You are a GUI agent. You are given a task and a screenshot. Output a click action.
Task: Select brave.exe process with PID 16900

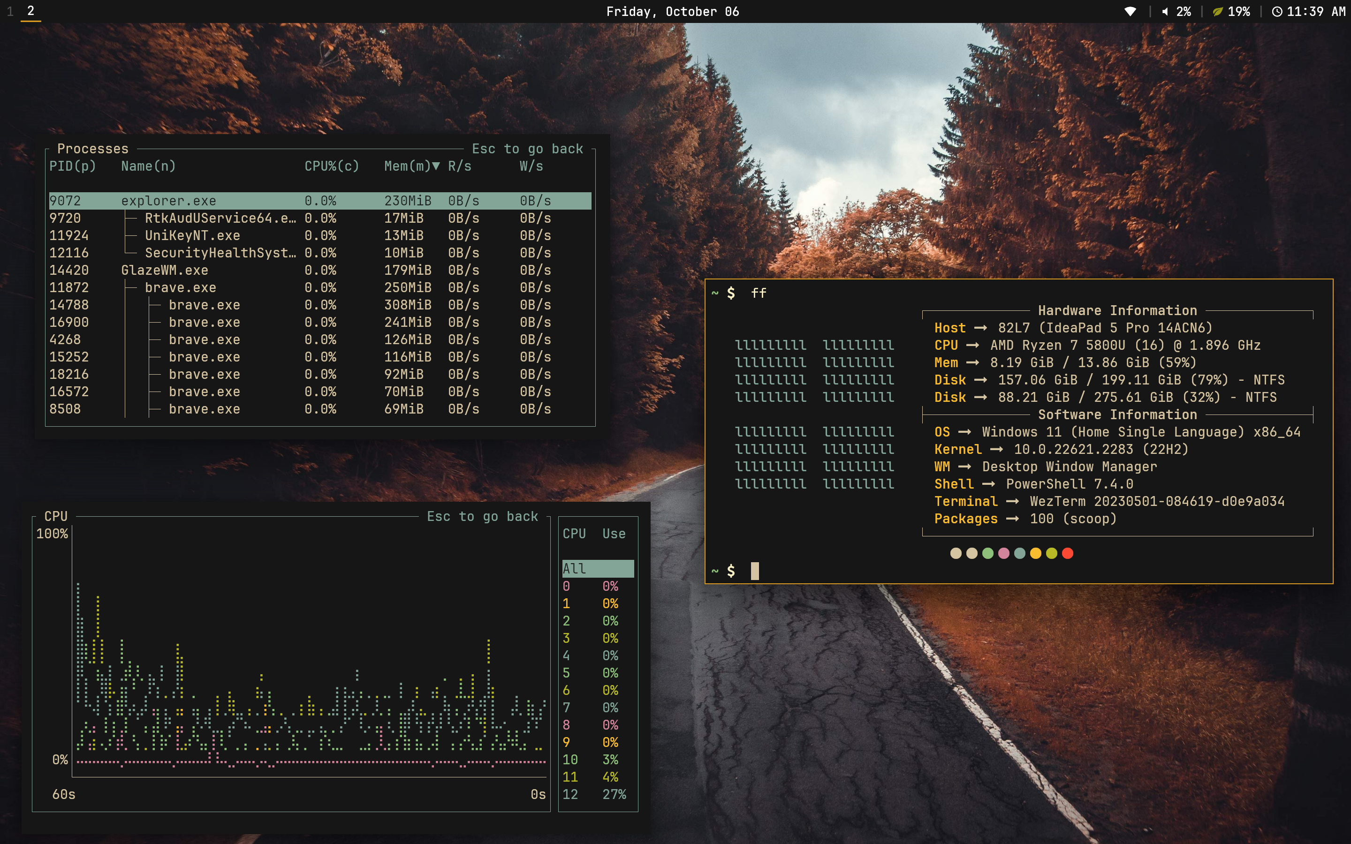320,322
